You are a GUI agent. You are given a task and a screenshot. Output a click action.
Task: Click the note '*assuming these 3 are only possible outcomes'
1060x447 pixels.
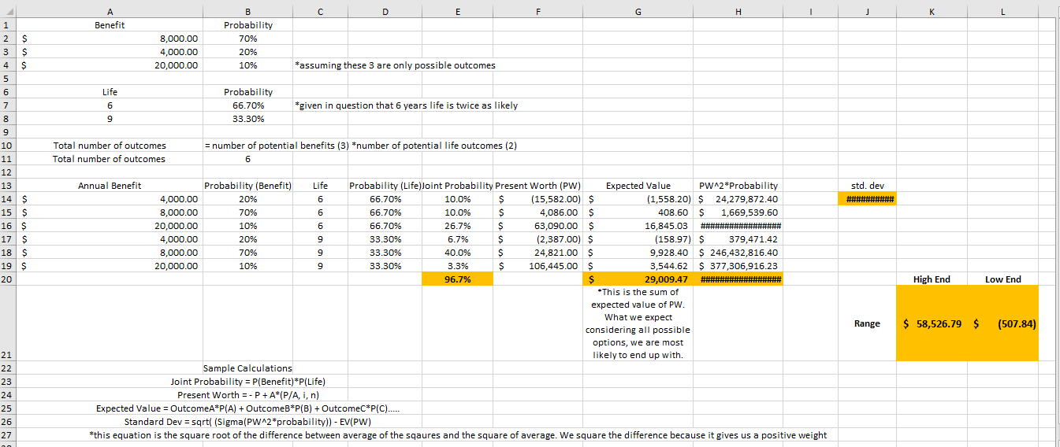click(394, 65)
